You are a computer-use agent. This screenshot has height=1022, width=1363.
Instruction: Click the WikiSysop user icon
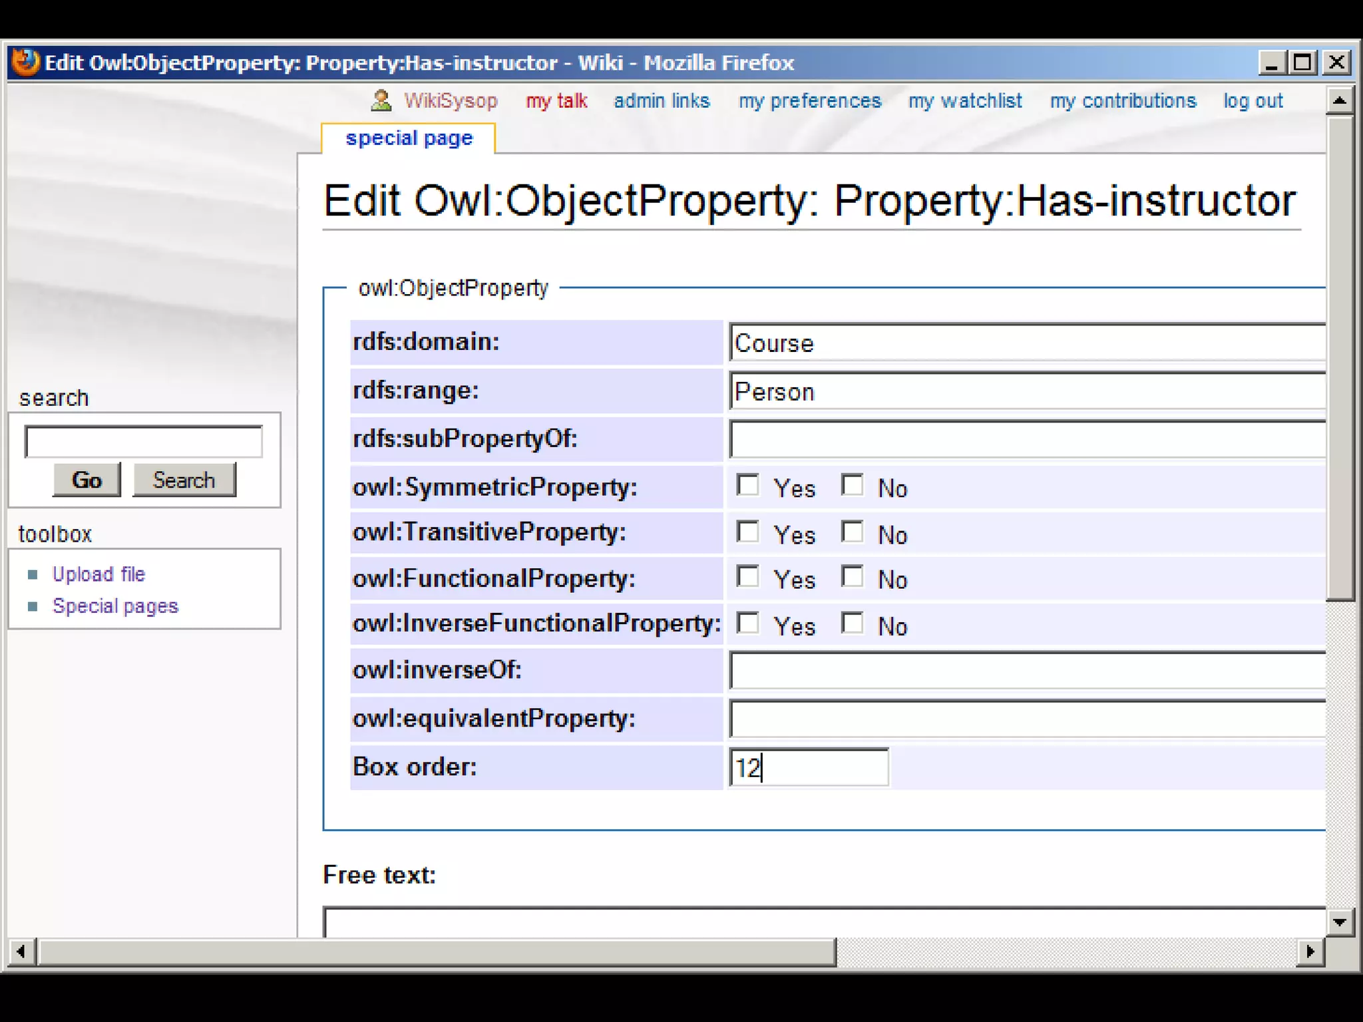point(381,100)
